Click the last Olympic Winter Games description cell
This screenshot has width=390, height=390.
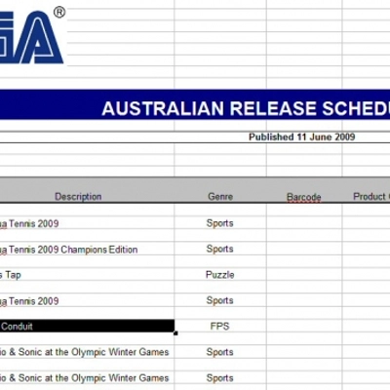[87, 378]
